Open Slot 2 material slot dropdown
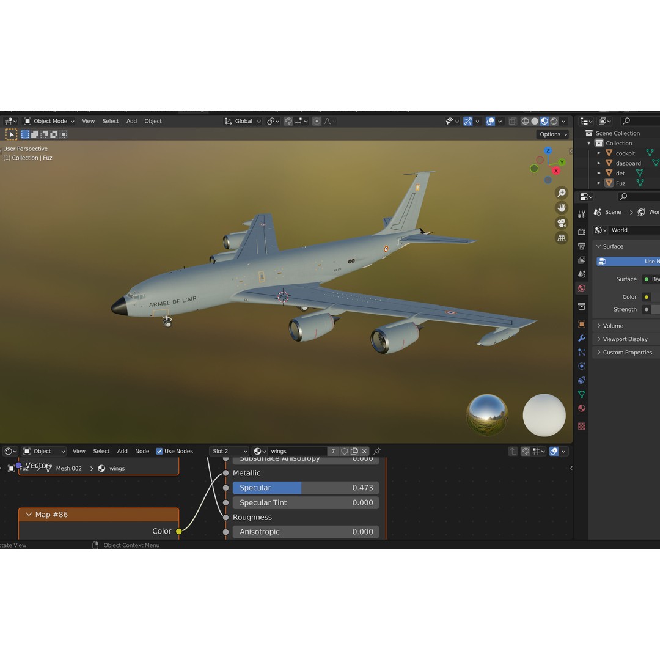This screenshot has height=660, width=660. [229, 451]
